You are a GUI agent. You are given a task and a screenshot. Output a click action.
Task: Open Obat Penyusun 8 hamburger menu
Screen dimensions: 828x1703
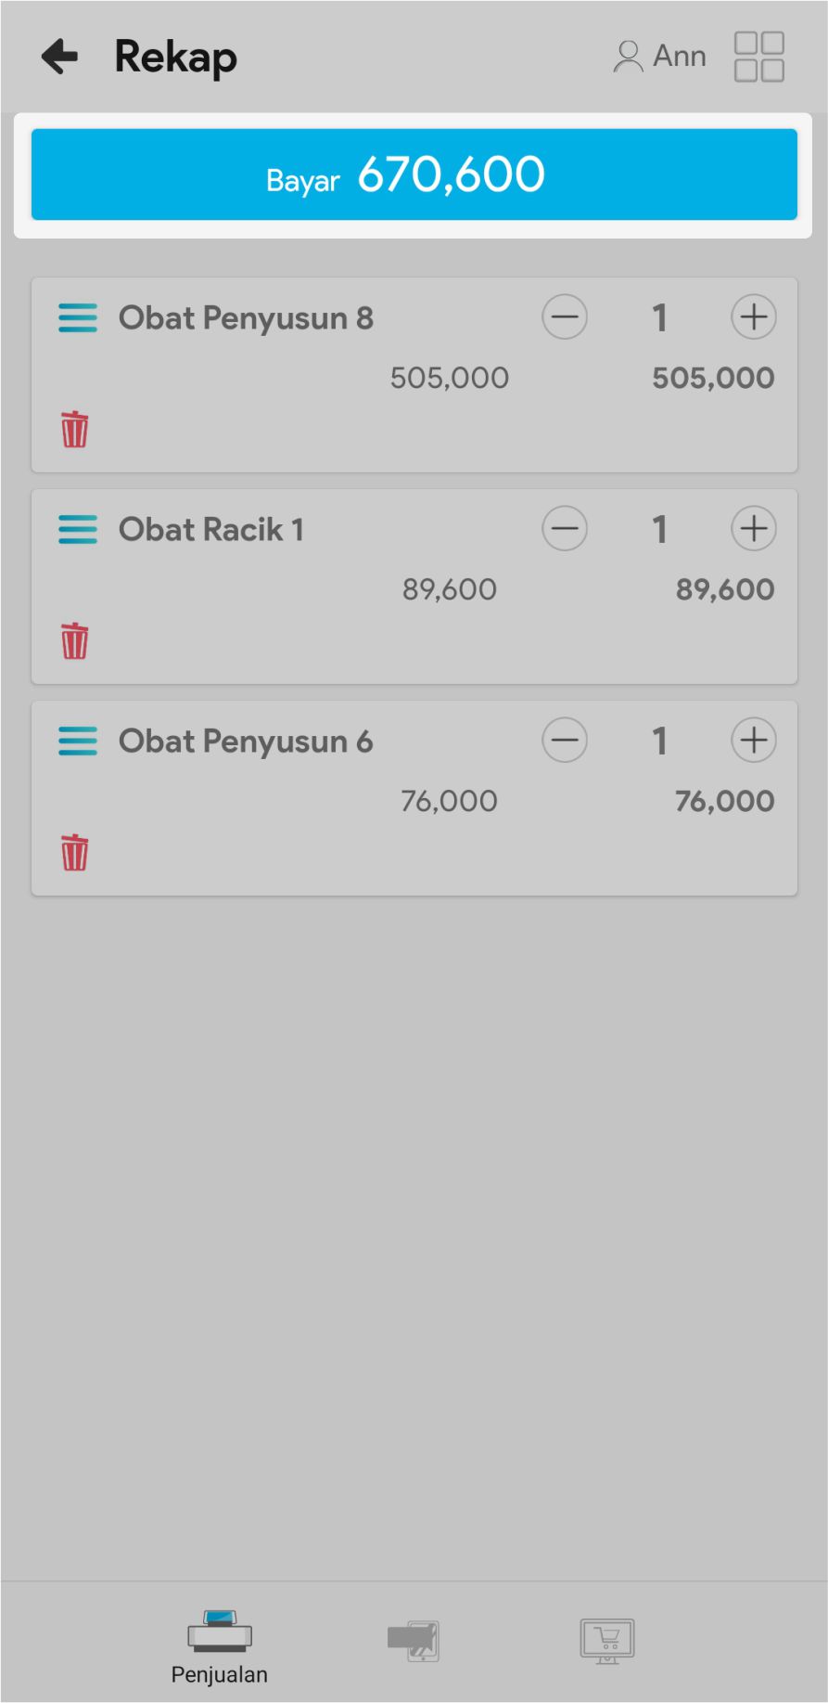[77, 317]
